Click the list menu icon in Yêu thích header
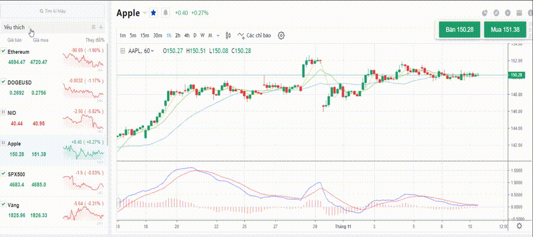 (x=93, y=27)
